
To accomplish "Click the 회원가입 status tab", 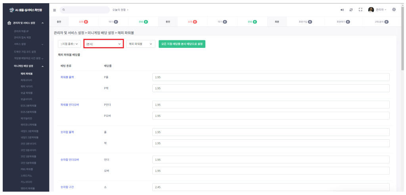I will point(305,22).
